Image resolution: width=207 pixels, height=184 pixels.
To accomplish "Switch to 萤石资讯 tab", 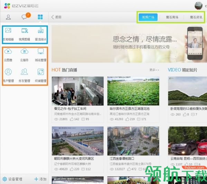I will click(x=196, y=17).
